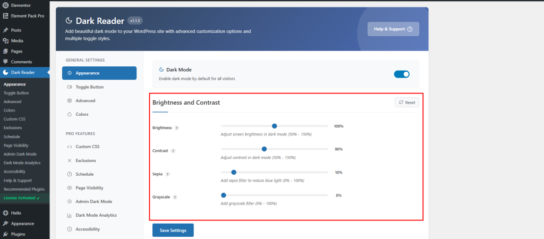The image size is (544, 239).
Task: Open Help & Support in the submenu
Action: coord(18,181)
